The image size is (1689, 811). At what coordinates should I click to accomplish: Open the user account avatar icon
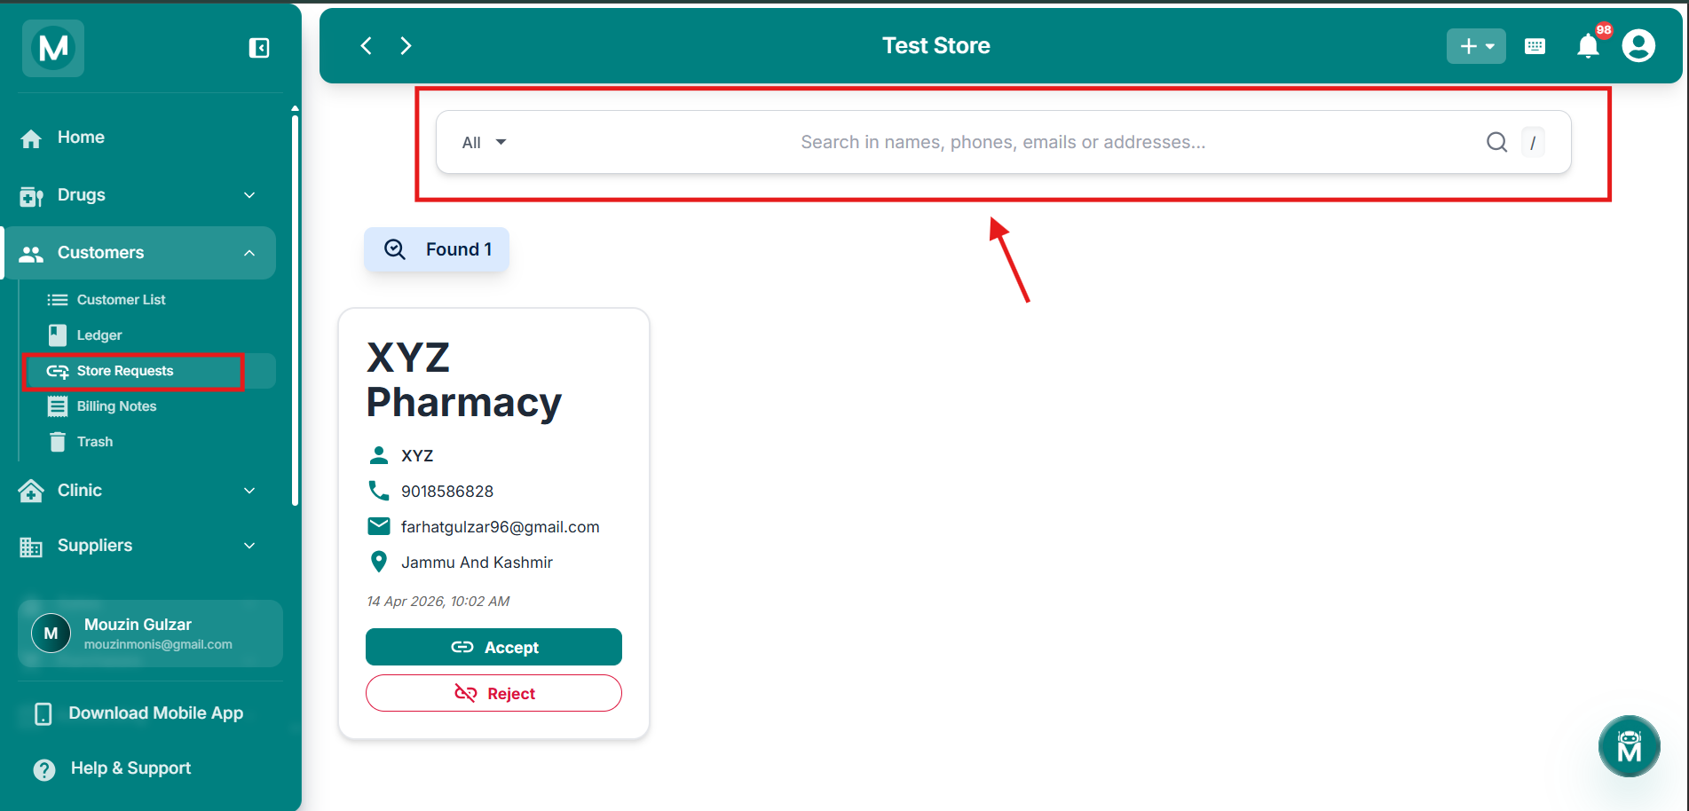pyautogui.click(x=1638, y=45)
